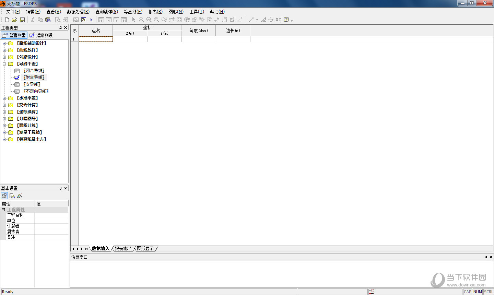The width and height of the screenshot is (494, 295).
Task: Click the wizard wand icon in 基本设置
Action: pos(20,196)
